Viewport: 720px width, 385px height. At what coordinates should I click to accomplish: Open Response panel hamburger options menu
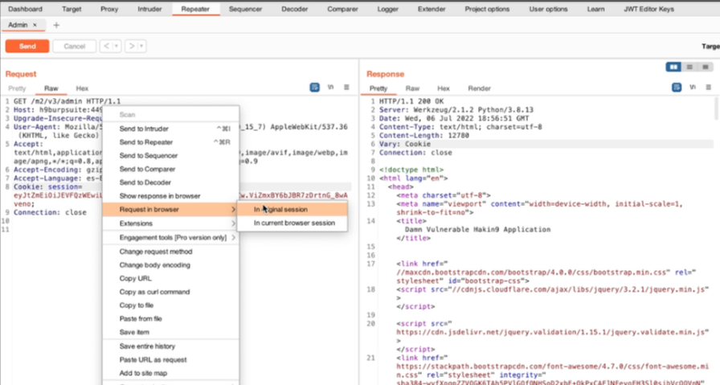click(709, 88)
